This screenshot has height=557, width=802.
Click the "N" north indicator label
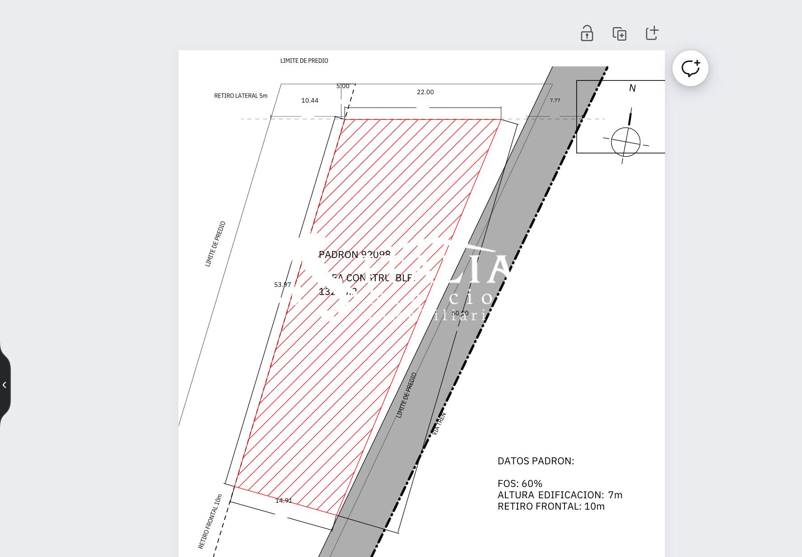point(632,89)
